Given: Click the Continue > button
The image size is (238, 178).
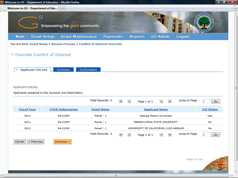Looking at the screenshot, I should 62,142.
